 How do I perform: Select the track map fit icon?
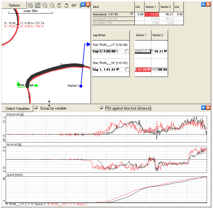click(38, 5)
